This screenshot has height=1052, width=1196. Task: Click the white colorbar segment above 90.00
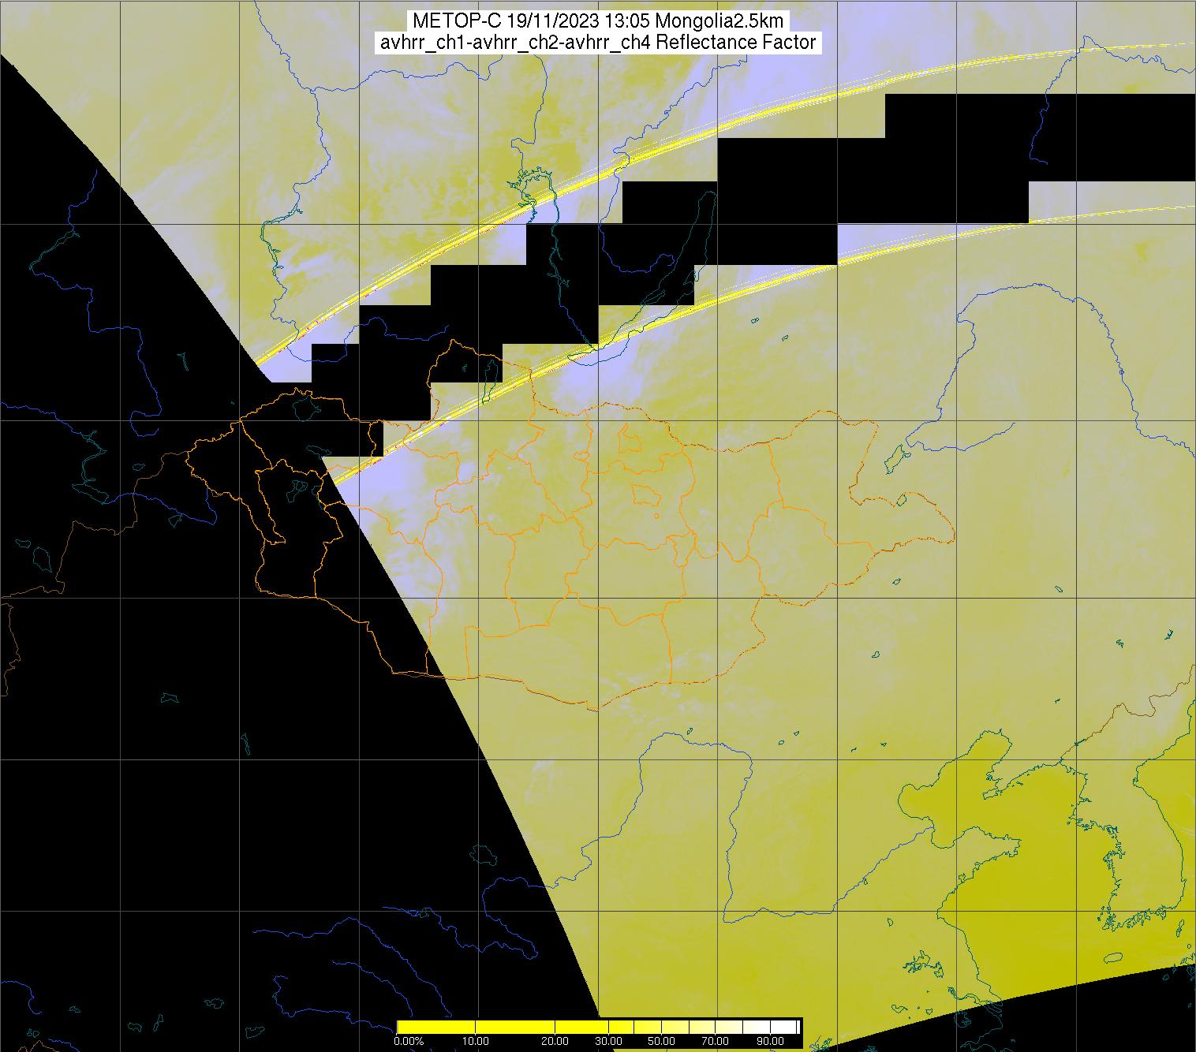(x=783, y=1027)
